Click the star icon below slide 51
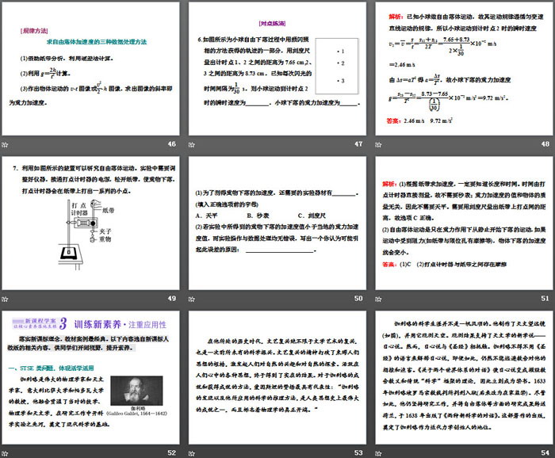Image resolution: width=555 pixels, height=458 pixels. click(378, 298)
